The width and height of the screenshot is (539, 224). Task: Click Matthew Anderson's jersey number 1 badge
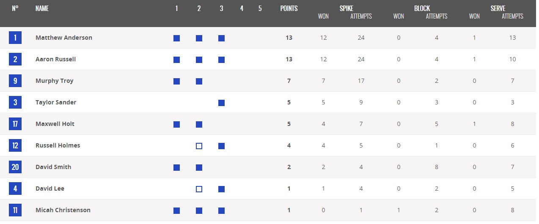point(15,38)
